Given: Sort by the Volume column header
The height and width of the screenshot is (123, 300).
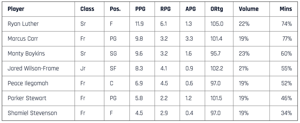Looking at the screenshot, I should point(248,9).
